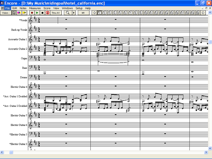Click vertical scrollbar down arrow
This screenshot has height=159, width=212.
click(210, 148)
